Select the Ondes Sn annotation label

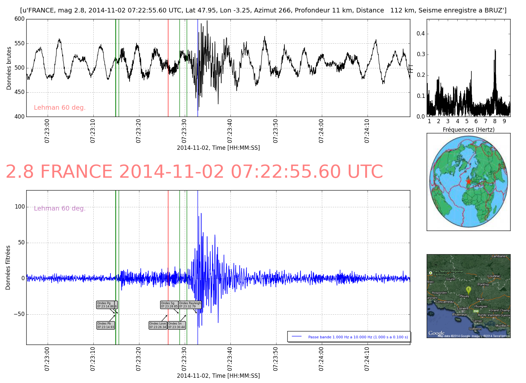pyautogui.click(x=177, y=325)
